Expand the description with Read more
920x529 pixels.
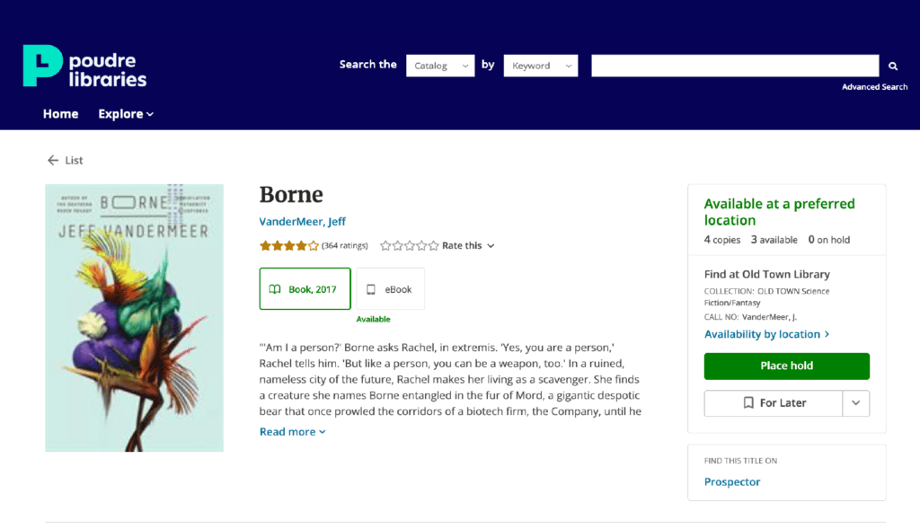coord(292,432)
